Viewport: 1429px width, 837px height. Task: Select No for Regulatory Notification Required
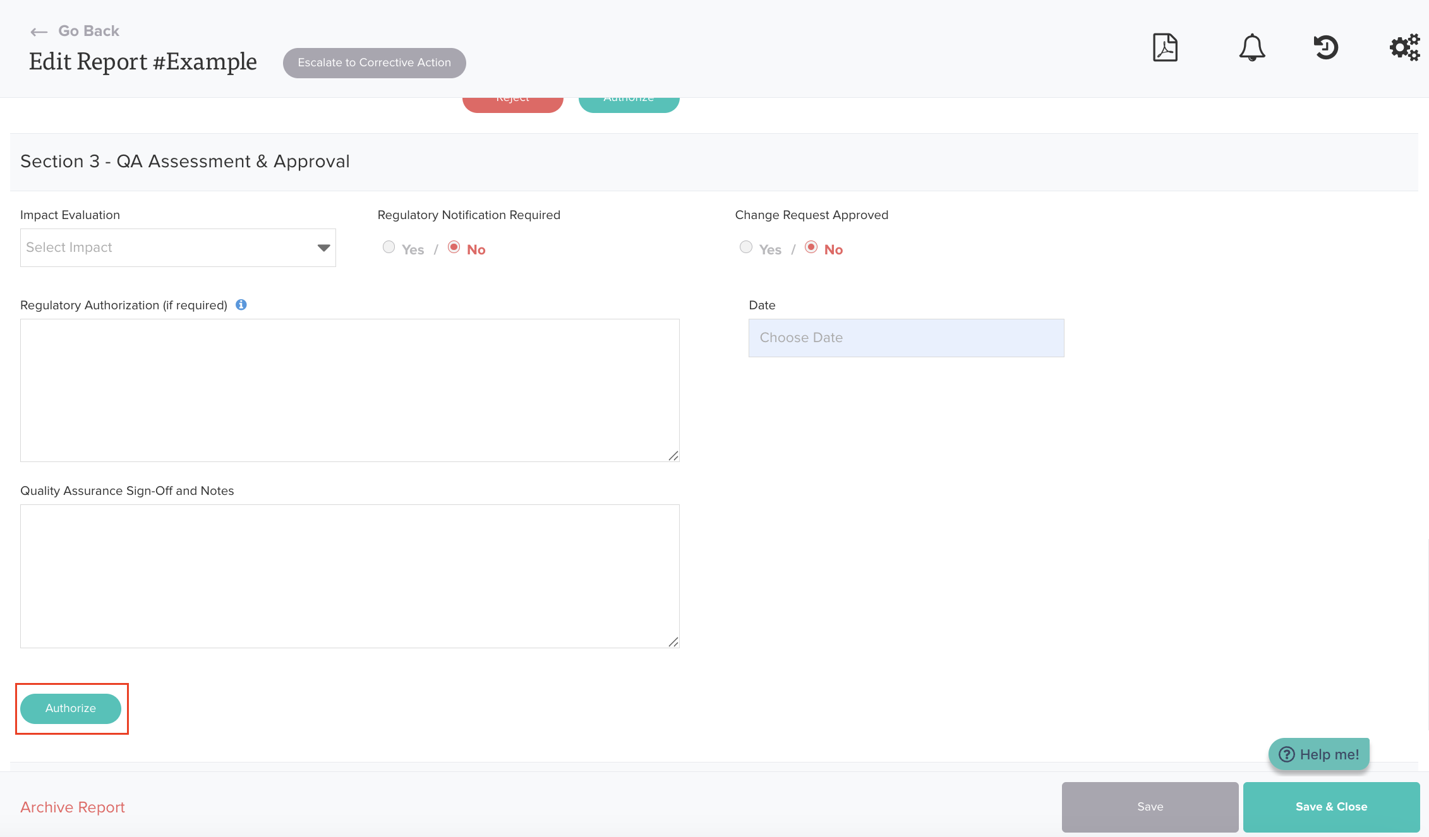[454, 247]
